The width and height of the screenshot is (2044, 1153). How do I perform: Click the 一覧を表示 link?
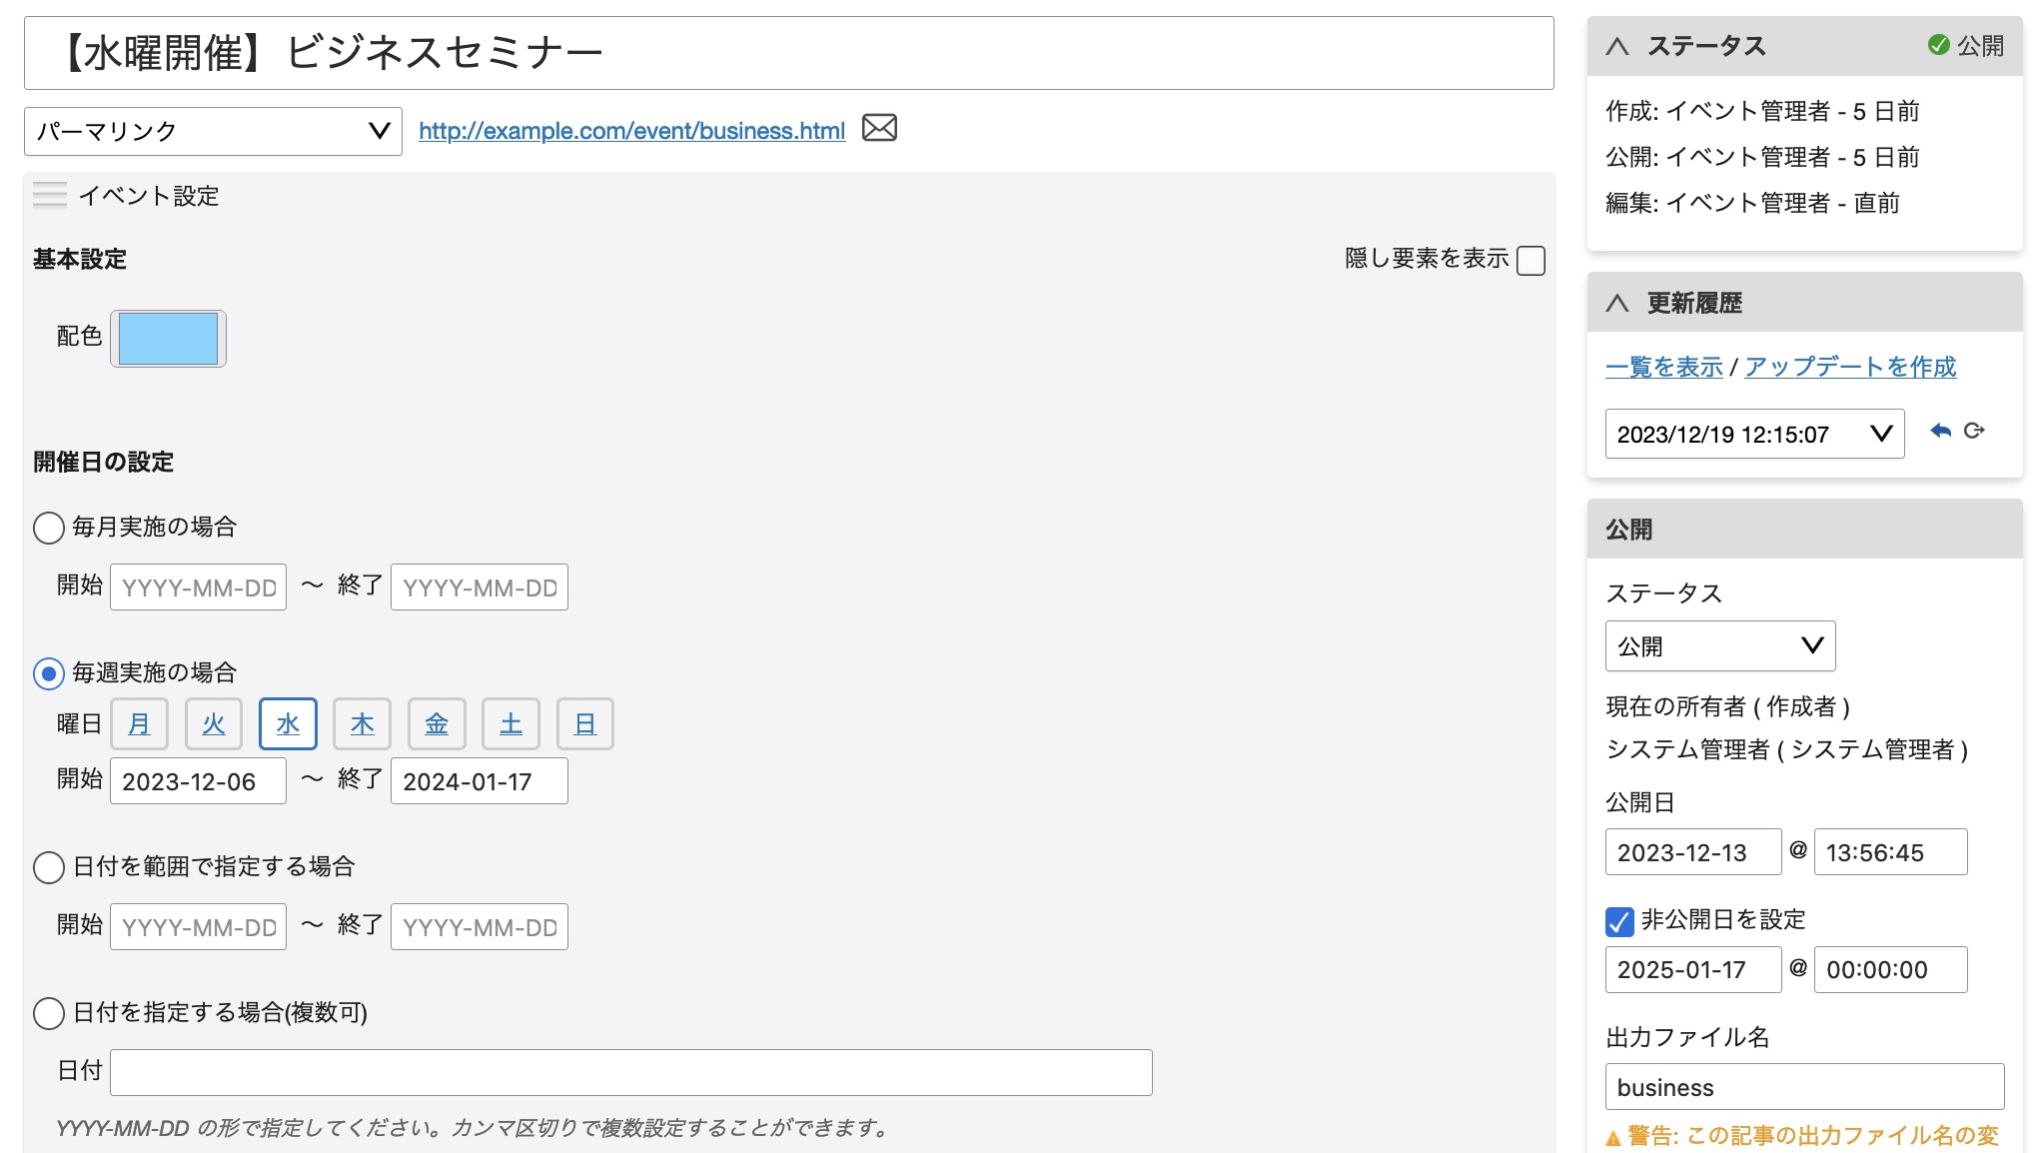click(x=1663, y=367)
